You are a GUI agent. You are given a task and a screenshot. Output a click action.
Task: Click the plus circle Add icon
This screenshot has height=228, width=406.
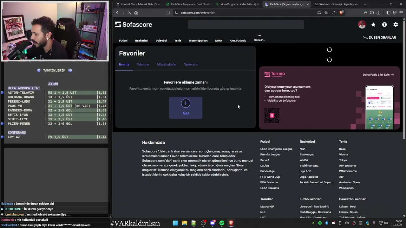point(186,103)
